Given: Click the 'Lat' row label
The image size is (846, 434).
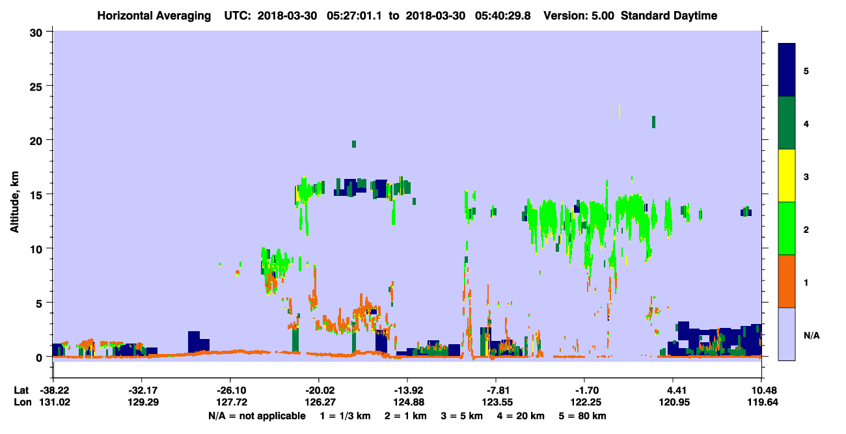Looking at the screenshot, I should (x=21, y=390).
